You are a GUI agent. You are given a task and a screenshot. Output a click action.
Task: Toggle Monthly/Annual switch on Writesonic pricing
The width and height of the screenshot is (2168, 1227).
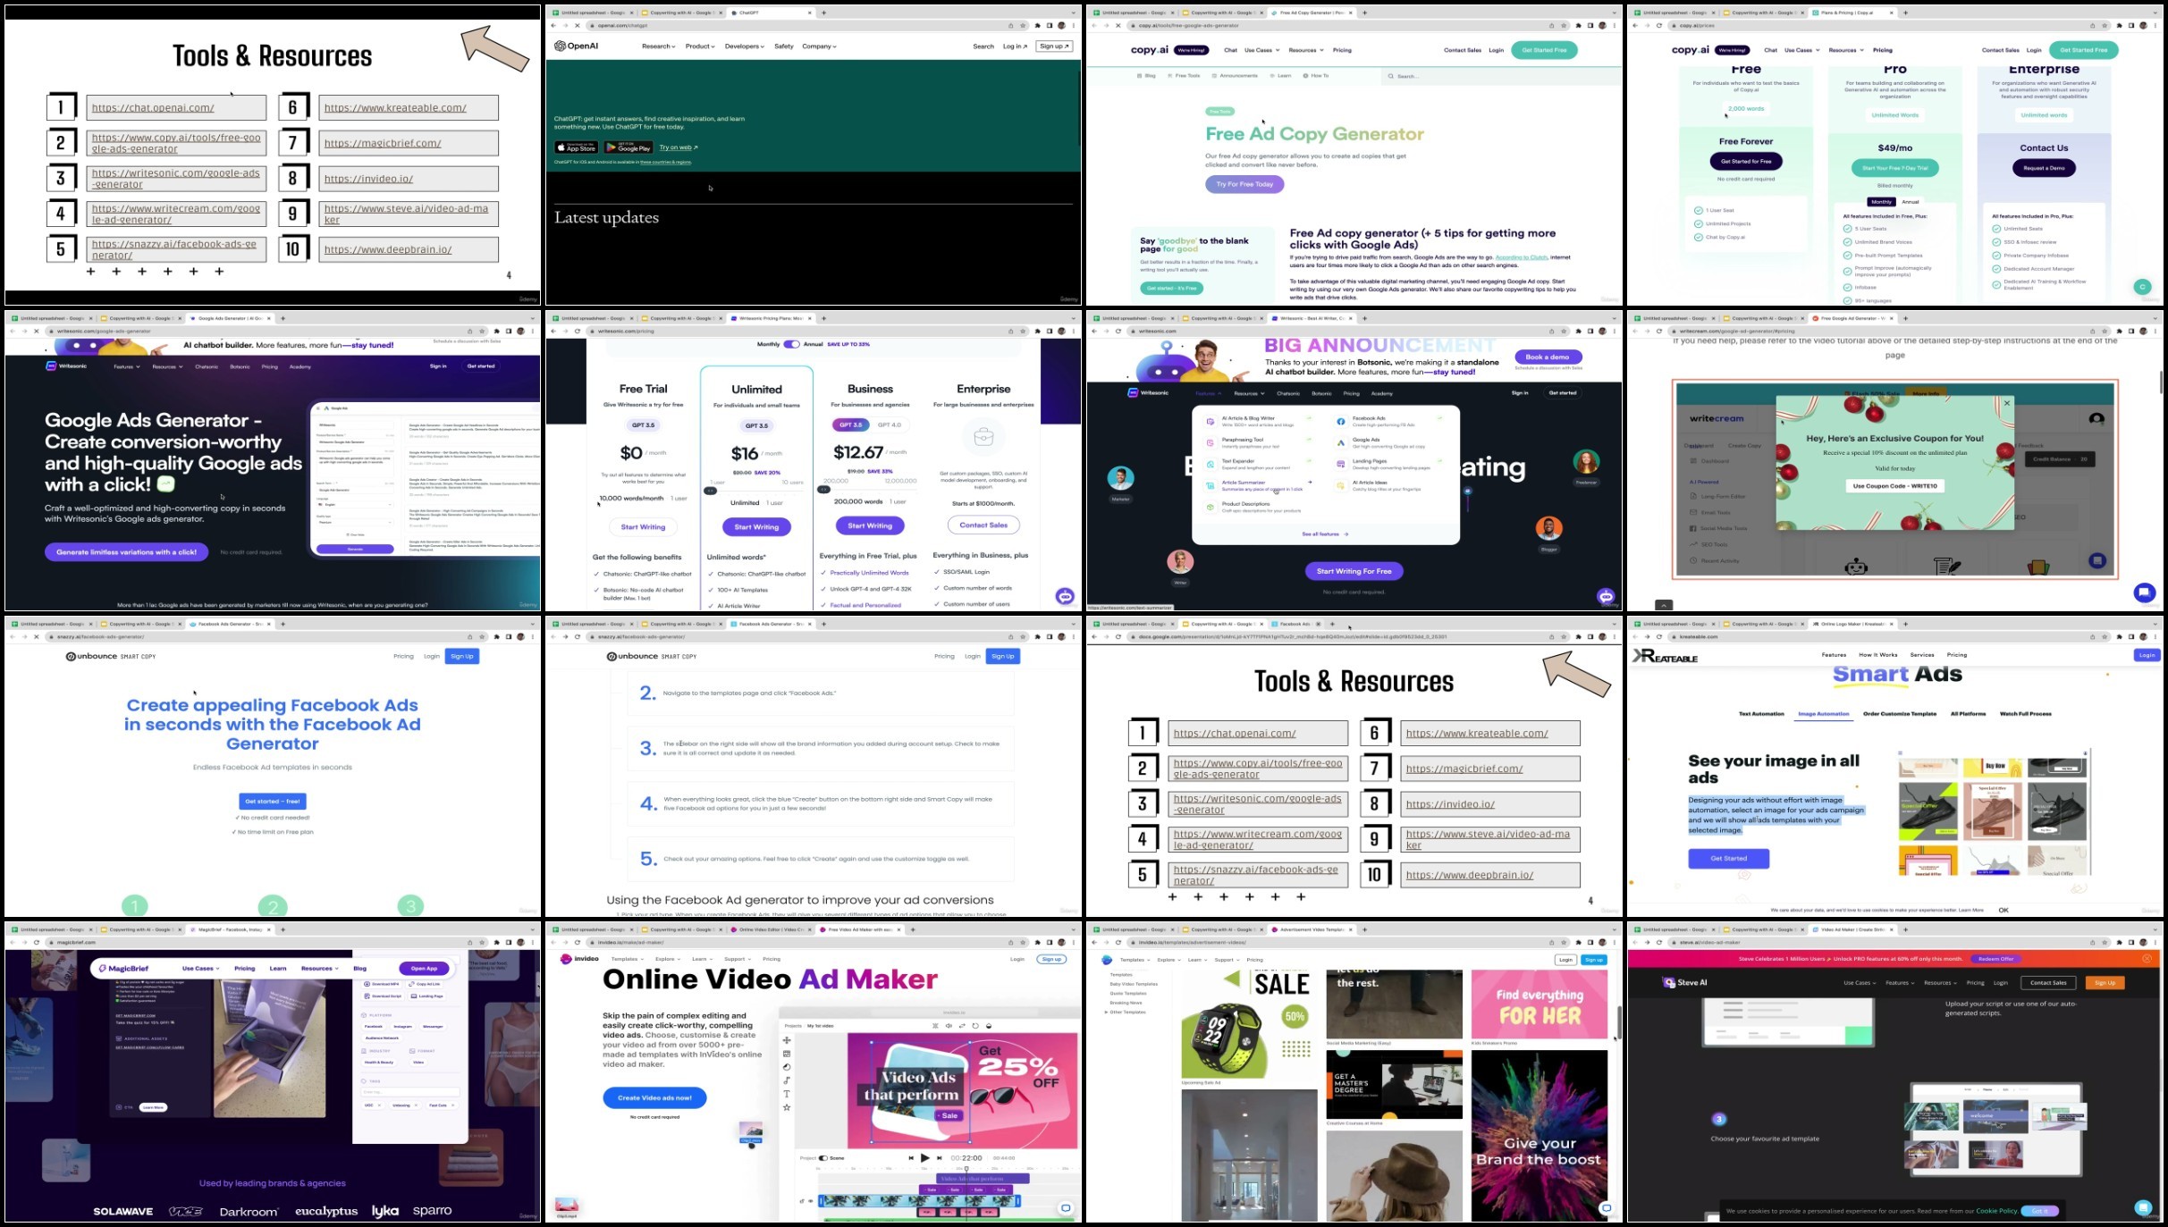click(791, 344)
